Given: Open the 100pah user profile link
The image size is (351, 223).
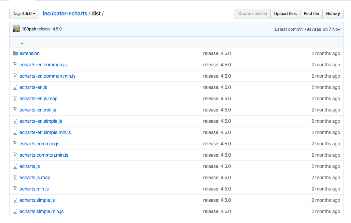Looking at the screenshot, I should point(29,29).
